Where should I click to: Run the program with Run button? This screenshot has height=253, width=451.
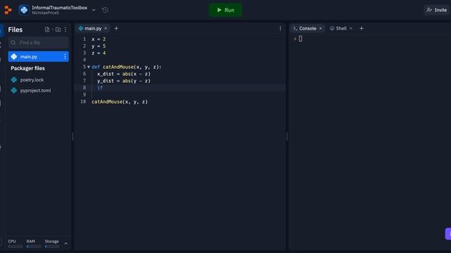(225, 10)
